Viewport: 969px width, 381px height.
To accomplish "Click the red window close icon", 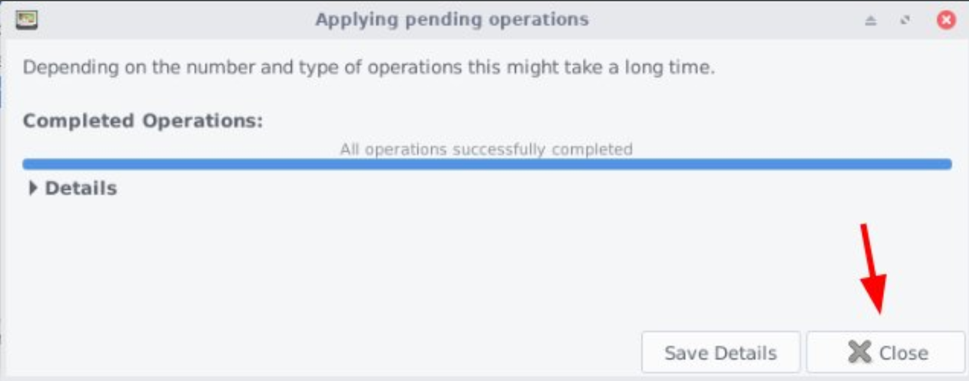I will point(946,20).
